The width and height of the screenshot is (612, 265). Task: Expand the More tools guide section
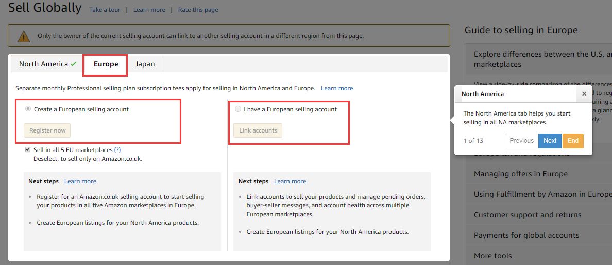coord(538,256)
